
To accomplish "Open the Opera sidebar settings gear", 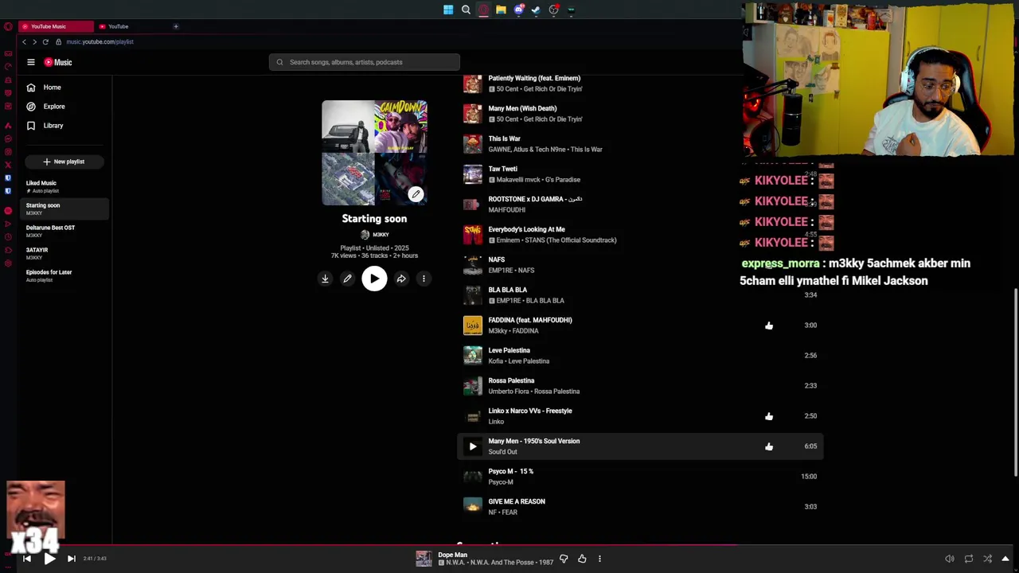I will 8,264.
